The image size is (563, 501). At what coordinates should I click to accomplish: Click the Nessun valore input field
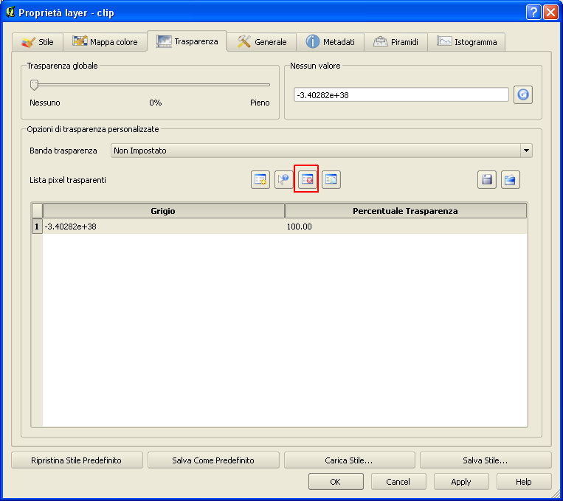tap(401, 94)
